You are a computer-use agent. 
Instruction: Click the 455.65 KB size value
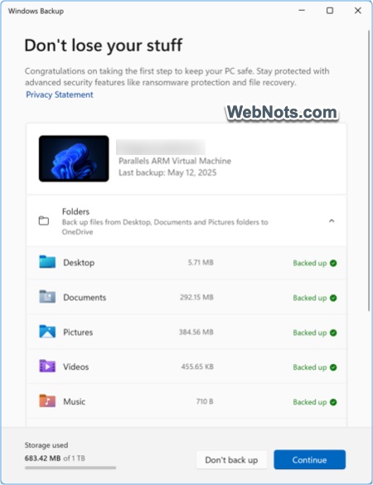click(x=197, y=366)
